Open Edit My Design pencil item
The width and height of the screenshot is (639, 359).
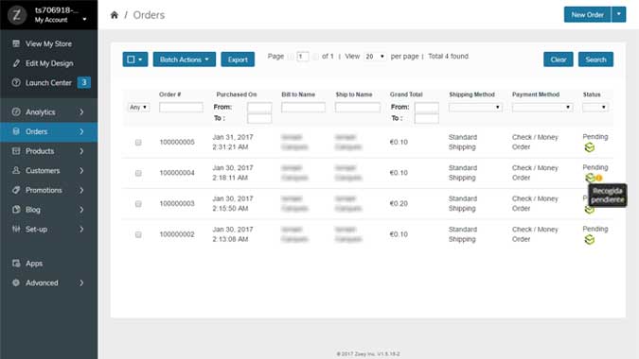(49, 63)
